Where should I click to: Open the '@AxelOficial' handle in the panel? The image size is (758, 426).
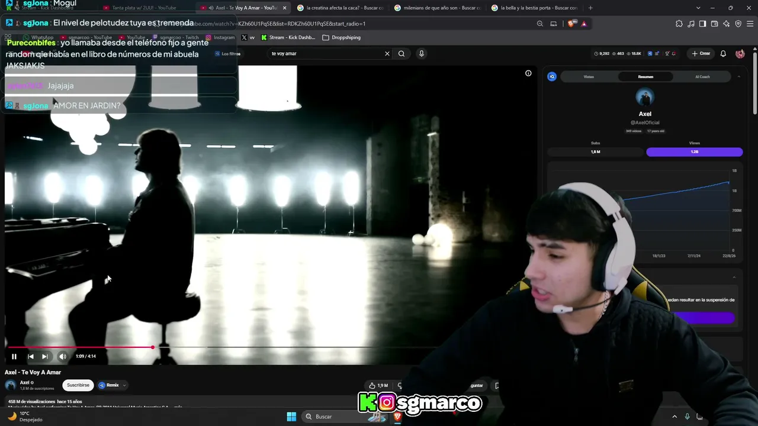(645, 122)
